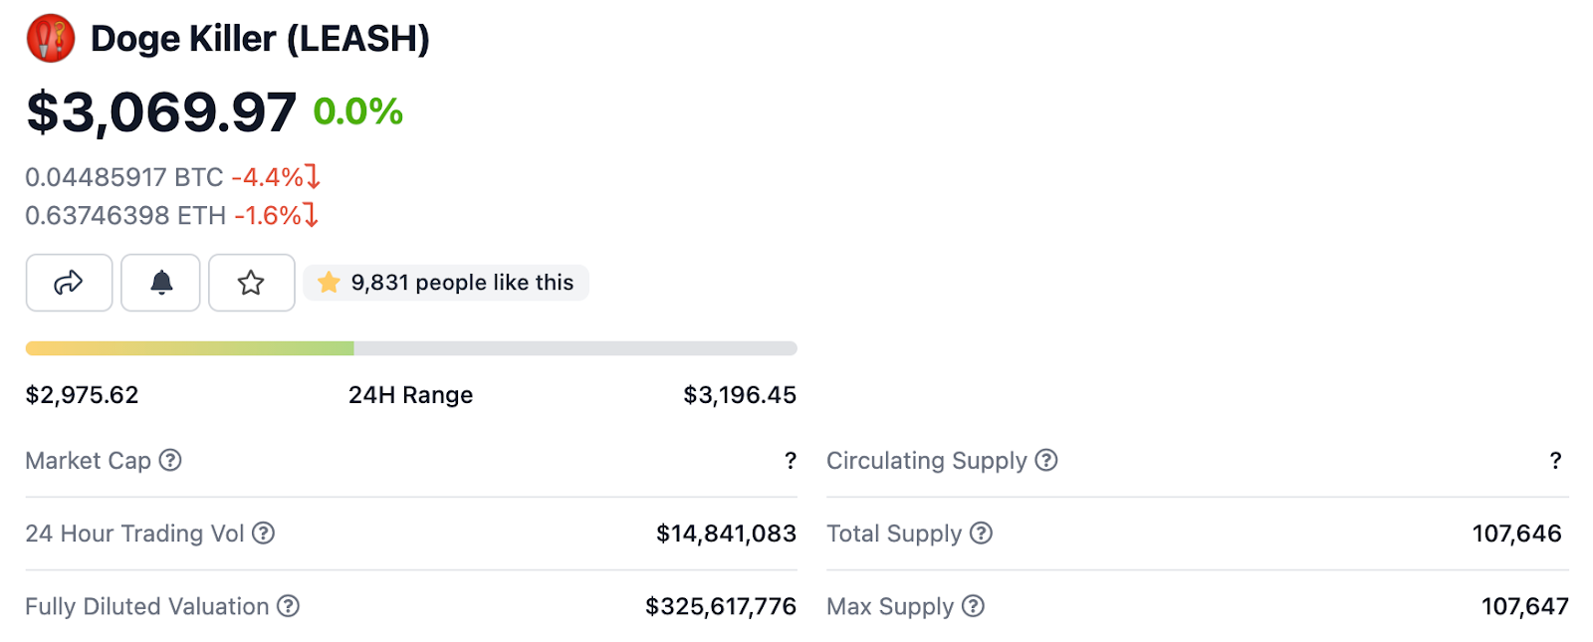Open the Circulating Supply info icon
Viewport: 1593px width, 642px height.
pos(1046,460)
